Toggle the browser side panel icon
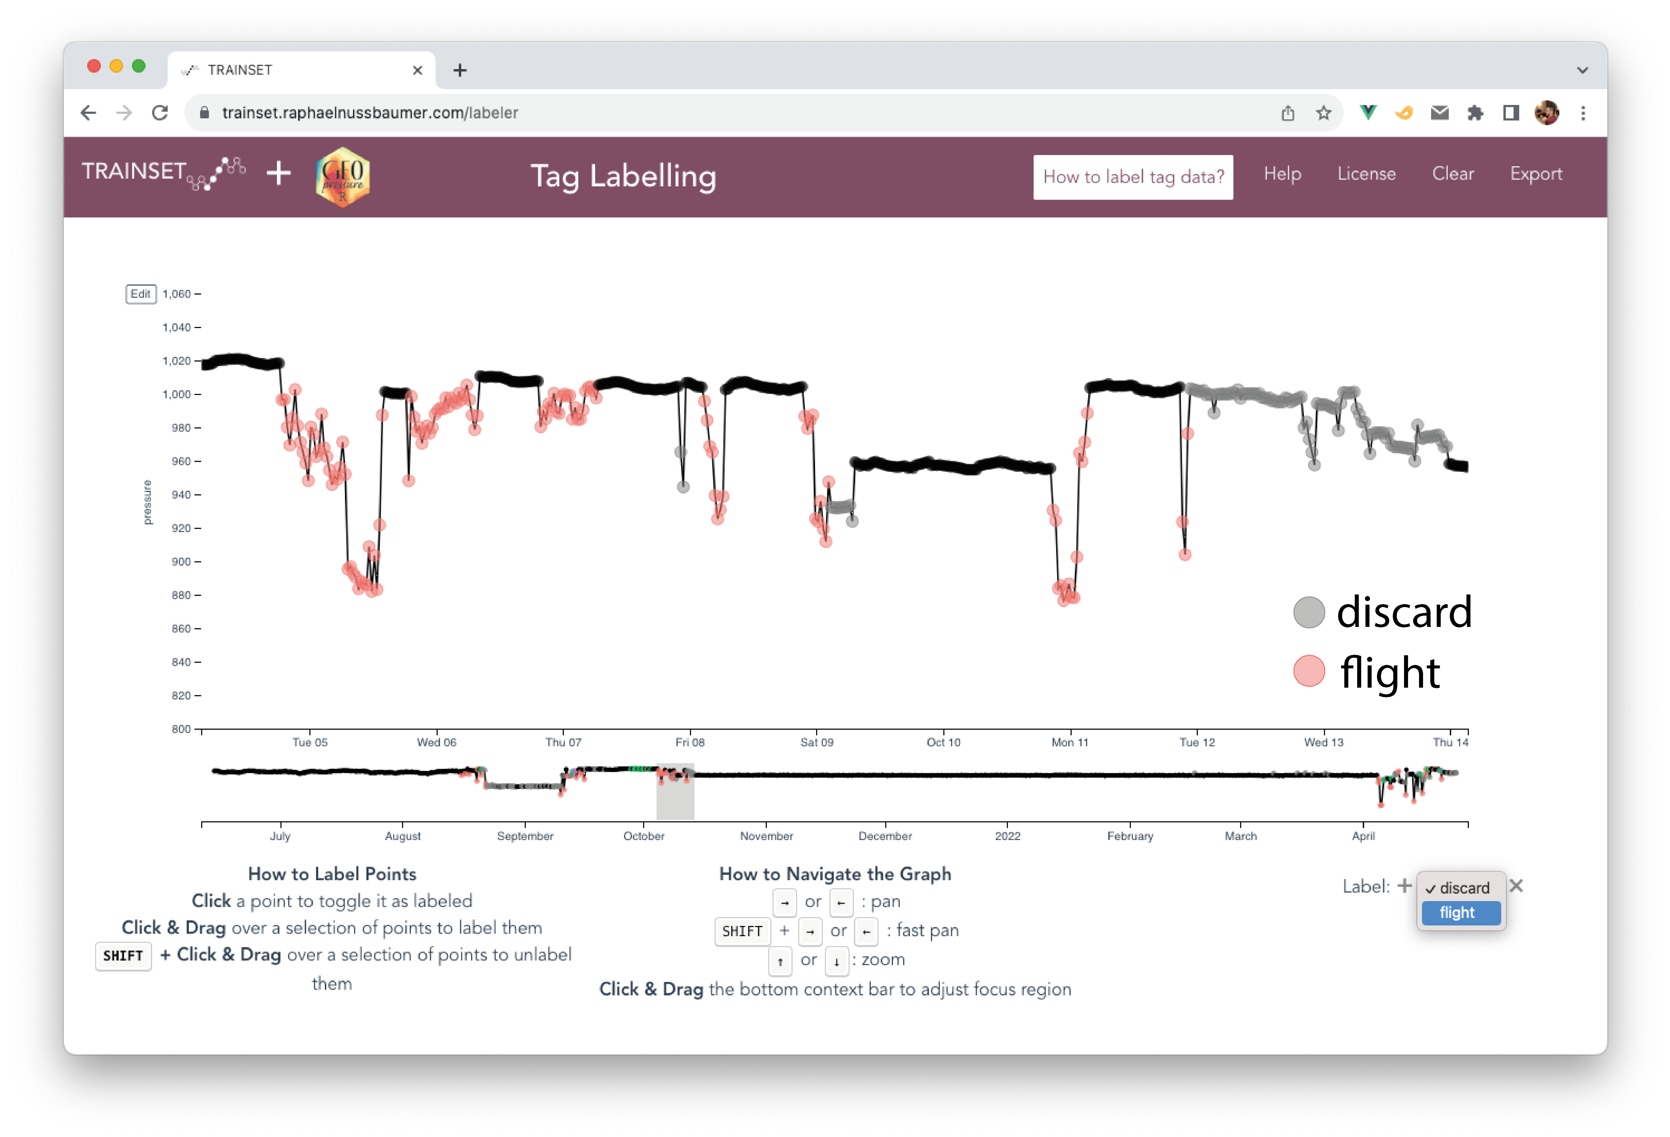This screenshot has height=1137, width=1670. (x=1511, y=113)
